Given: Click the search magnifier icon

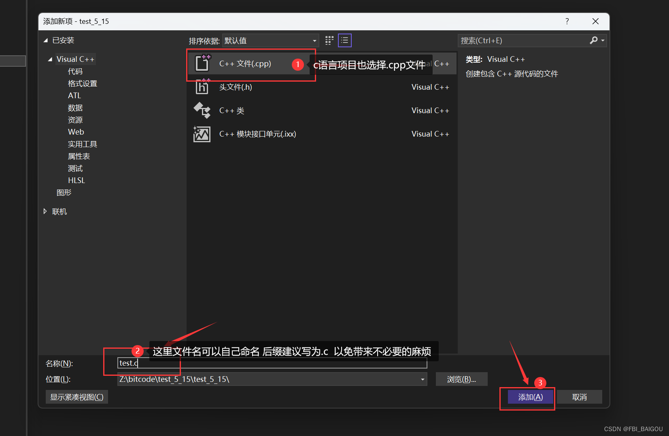Looking at the screenshot, I should (593, 40).
